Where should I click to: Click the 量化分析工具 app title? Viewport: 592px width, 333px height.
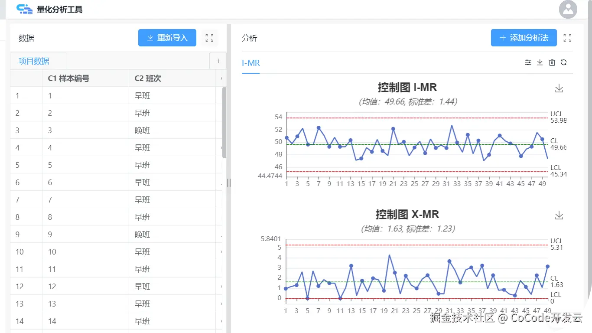(60, 9)
